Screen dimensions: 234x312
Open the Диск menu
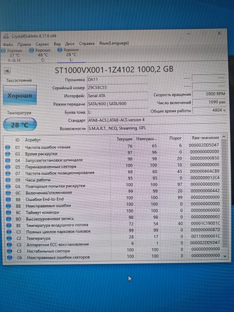coord(70,44)
